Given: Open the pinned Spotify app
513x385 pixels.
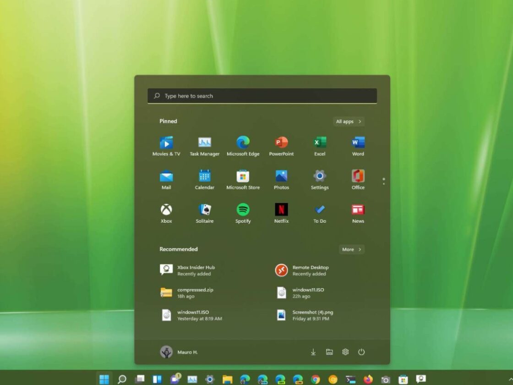Looking at the screenshot, I should coord(243,214).
